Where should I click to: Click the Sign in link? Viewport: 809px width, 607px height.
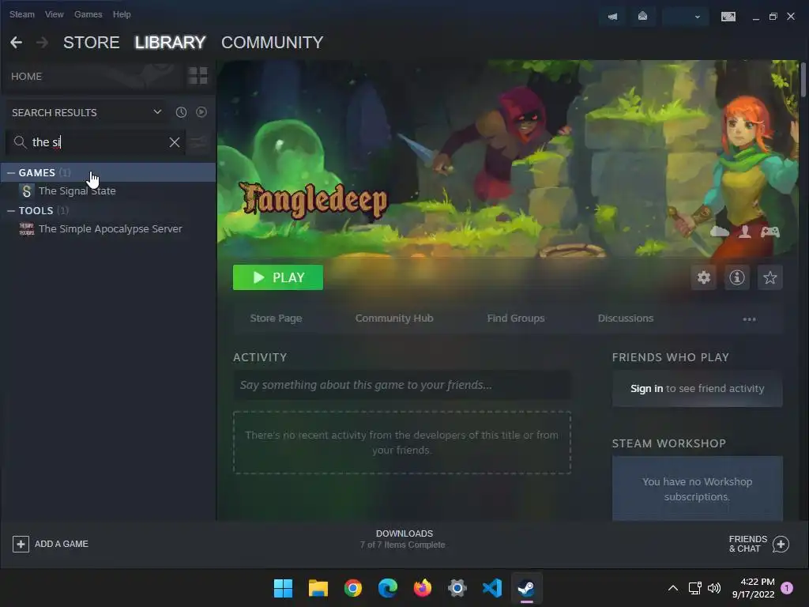coord(646,389)
